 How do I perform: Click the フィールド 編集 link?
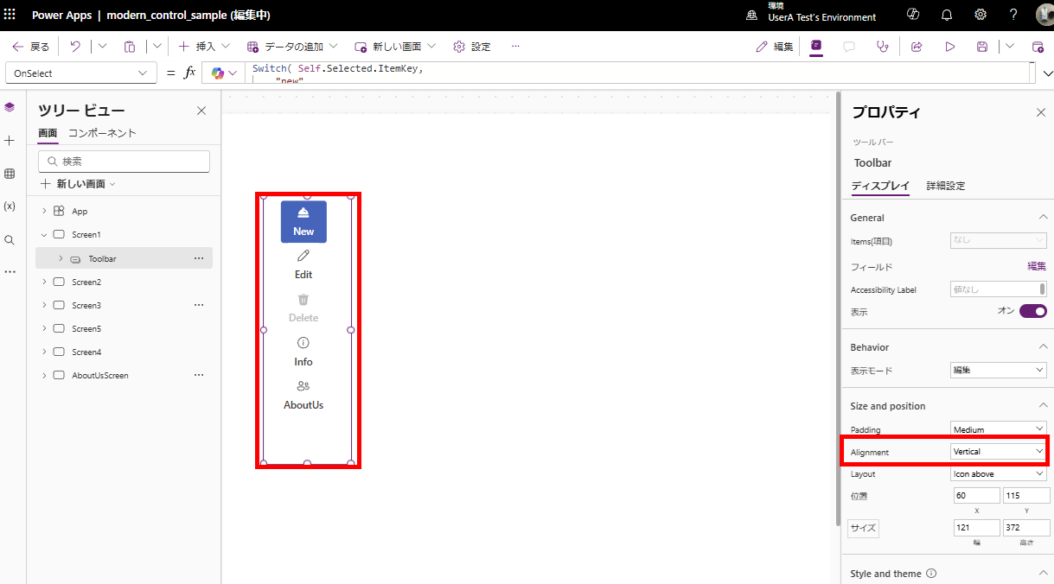tap(1035, 265)
